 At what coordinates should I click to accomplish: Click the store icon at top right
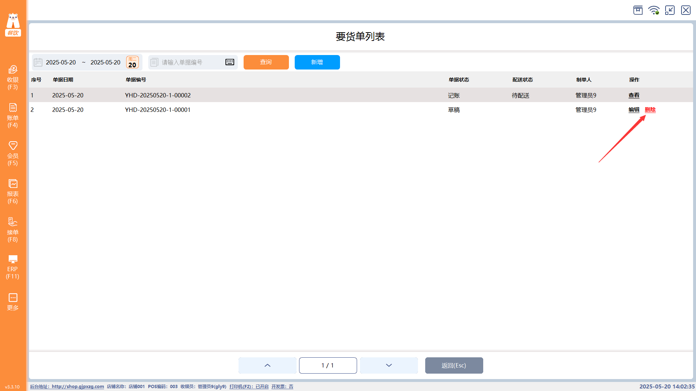pyautogui.click(x=638, y=10)
